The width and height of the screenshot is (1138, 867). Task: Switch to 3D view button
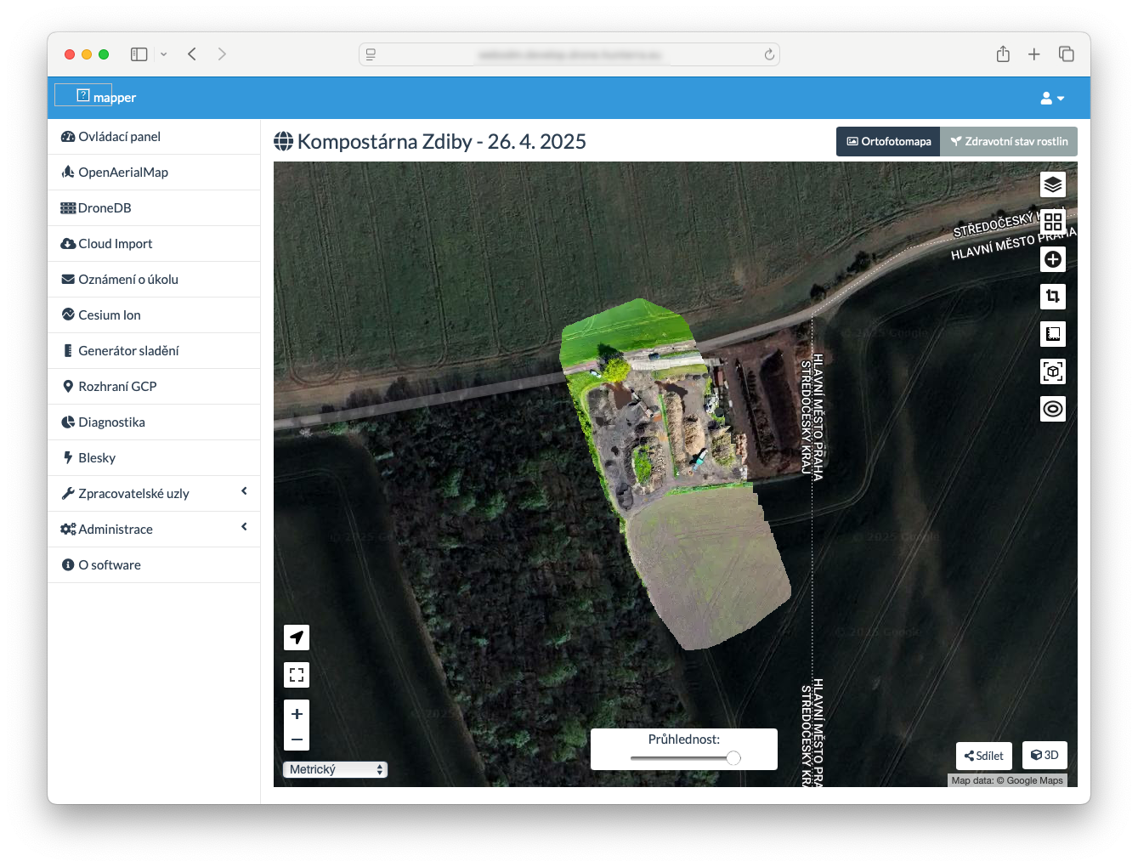click(x=1044, y=755)
